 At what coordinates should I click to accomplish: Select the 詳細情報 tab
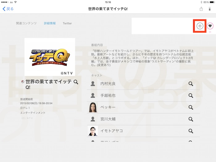[50, 23]
